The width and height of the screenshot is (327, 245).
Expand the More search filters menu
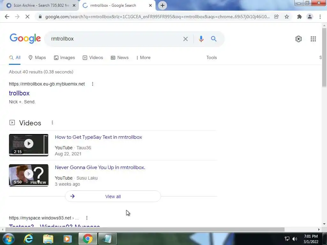[x=143, y=58]
